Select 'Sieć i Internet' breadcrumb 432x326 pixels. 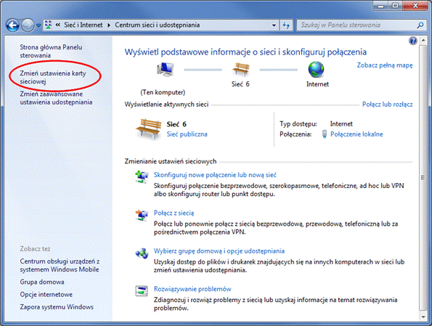pyautogui.click(x=83, y=25)
